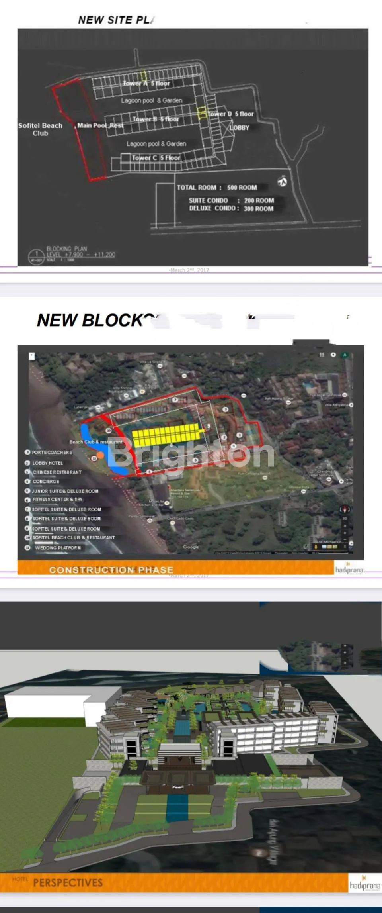Viewport: 382px width, 913px height.
Task: Select 'PORTE COACHERE' in the map legend
Action: pyautogui.click(x=52, y=452)
